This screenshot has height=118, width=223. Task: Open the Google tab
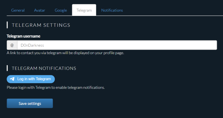tap(61, 10)
